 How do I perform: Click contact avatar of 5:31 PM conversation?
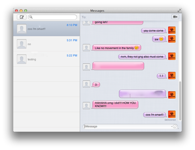[x=22, y=44]
